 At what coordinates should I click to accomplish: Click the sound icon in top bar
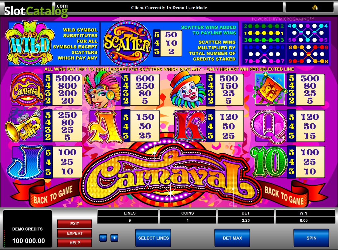[x=315, y=8]
